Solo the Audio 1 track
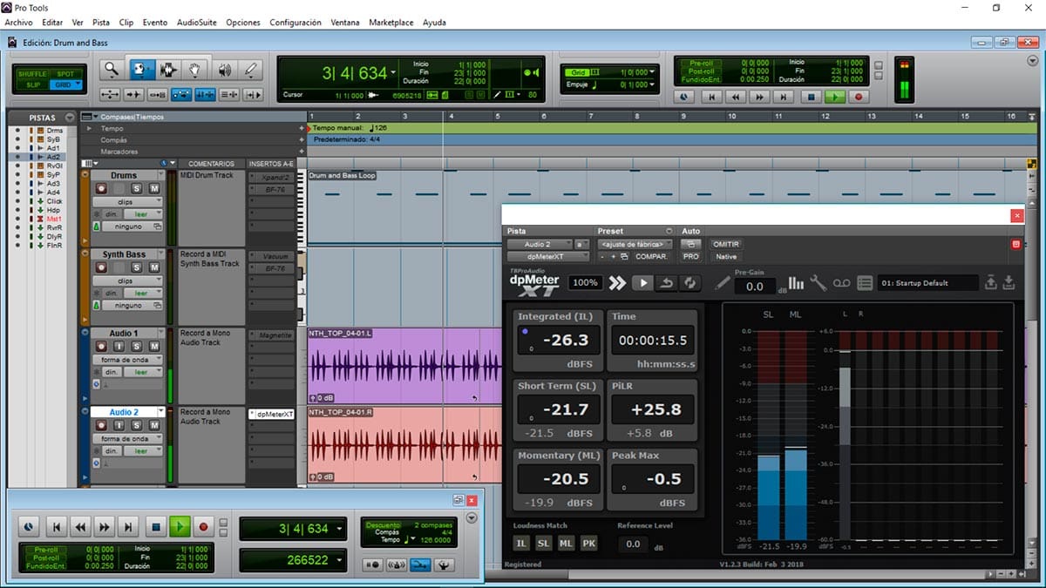Screen dimensions: 1046x588 137,347
